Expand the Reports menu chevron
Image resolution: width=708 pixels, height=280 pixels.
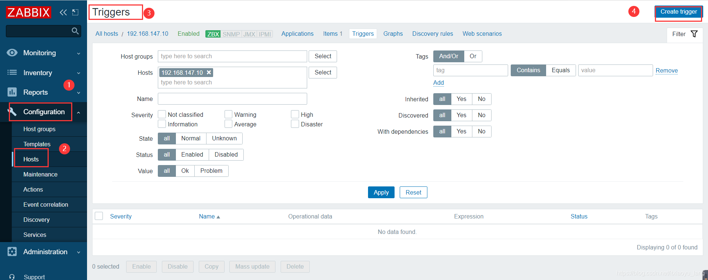click(79, 93)
